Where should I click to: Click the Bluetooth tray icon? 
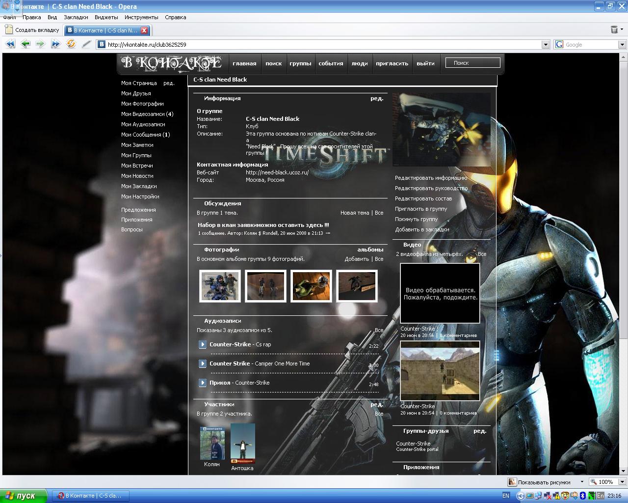[x=583, y=496]
